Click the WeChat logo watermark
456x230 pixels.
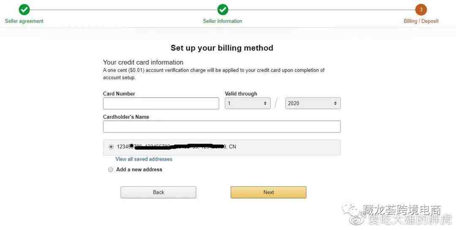tap(350, 210)
